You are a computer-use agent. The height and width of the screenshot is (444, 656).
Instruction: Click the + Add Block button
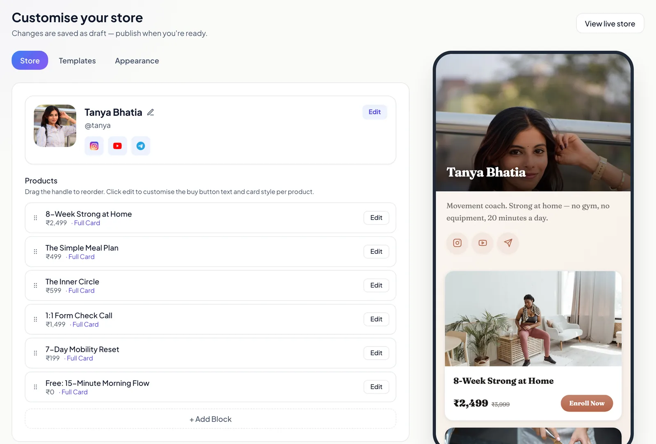(x=210, y=419)
